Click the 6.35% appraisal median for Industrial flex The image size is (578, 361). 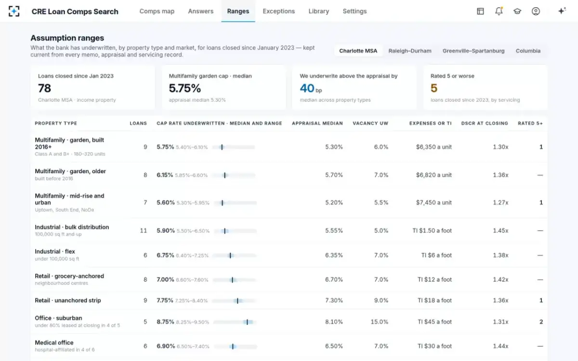point(334,256)
